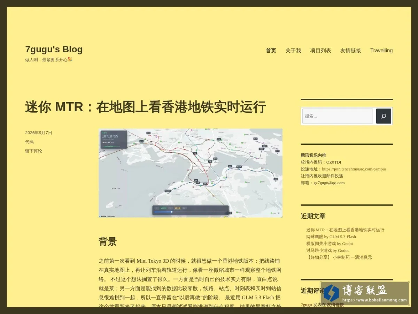Open the Hong Kong MTR map image
The width and height of the screenshot is (418, 314).
[191, 173]
